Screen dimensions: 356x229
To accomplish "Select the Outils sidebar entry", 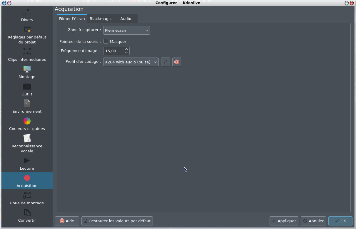I will pyautogui.click(x=27, y=90).
